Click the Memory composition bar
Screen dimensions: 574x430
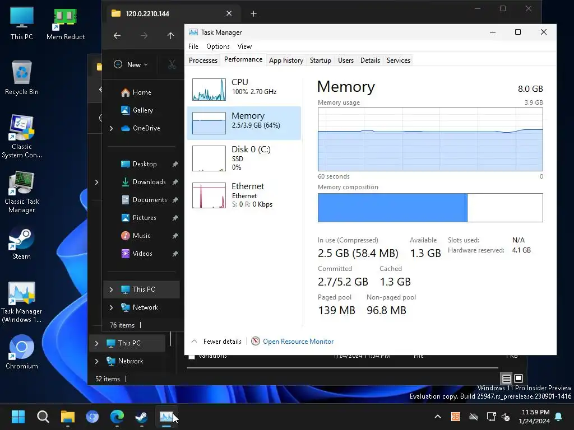tap(430, 208)
